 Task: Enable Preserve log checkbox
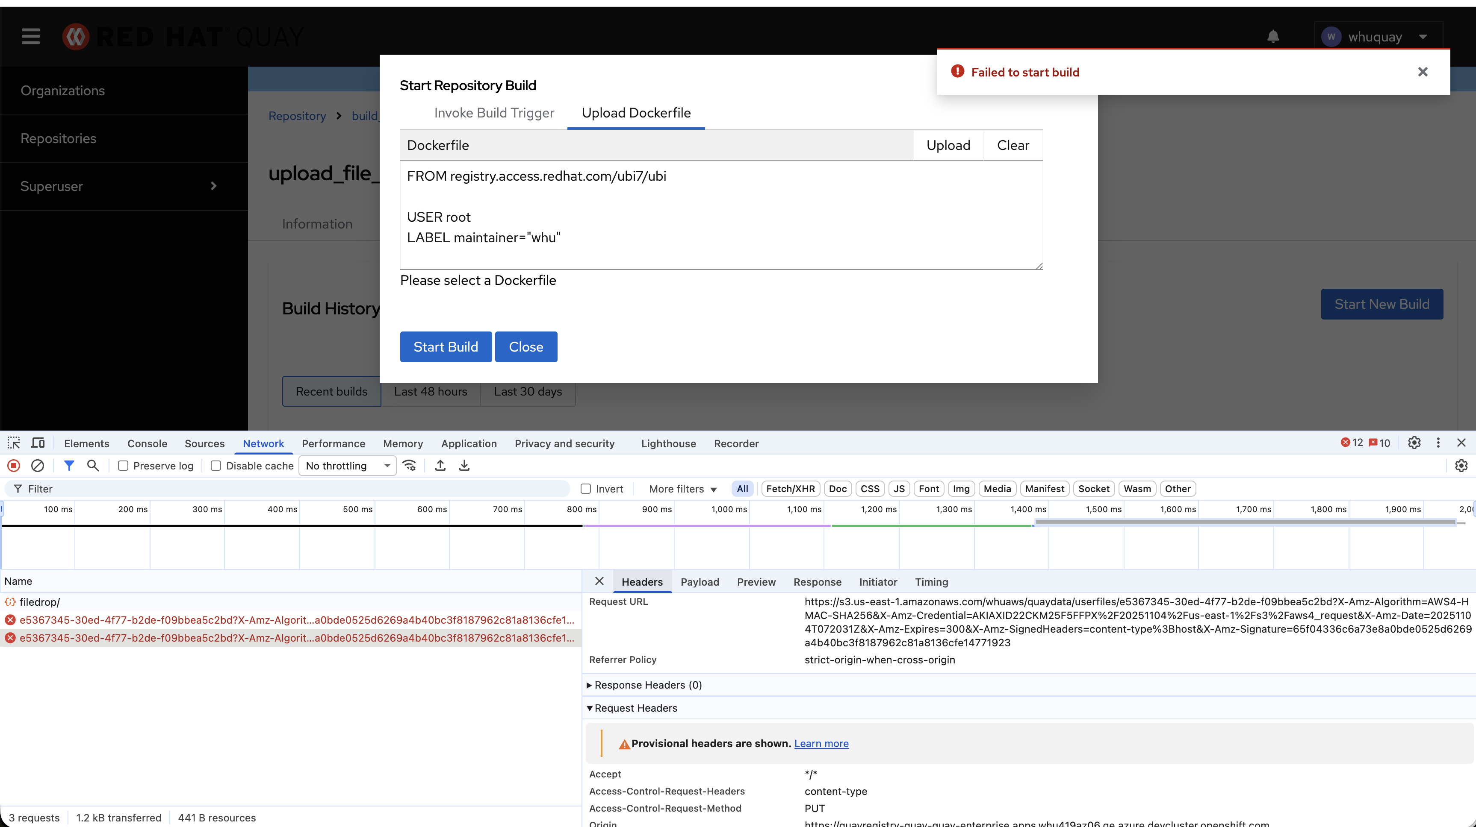click(x=123, y=466)
